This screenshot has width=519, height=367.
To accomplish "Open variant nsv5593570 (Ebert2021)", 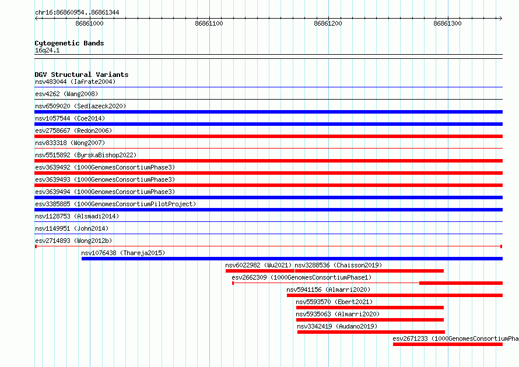I will (334, 302).
